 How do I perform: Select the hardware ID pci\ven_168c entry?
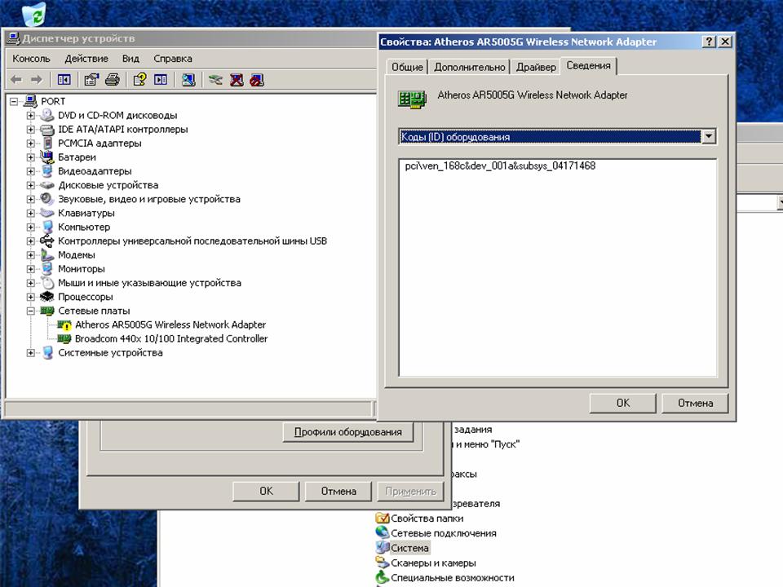coord(500,166)
